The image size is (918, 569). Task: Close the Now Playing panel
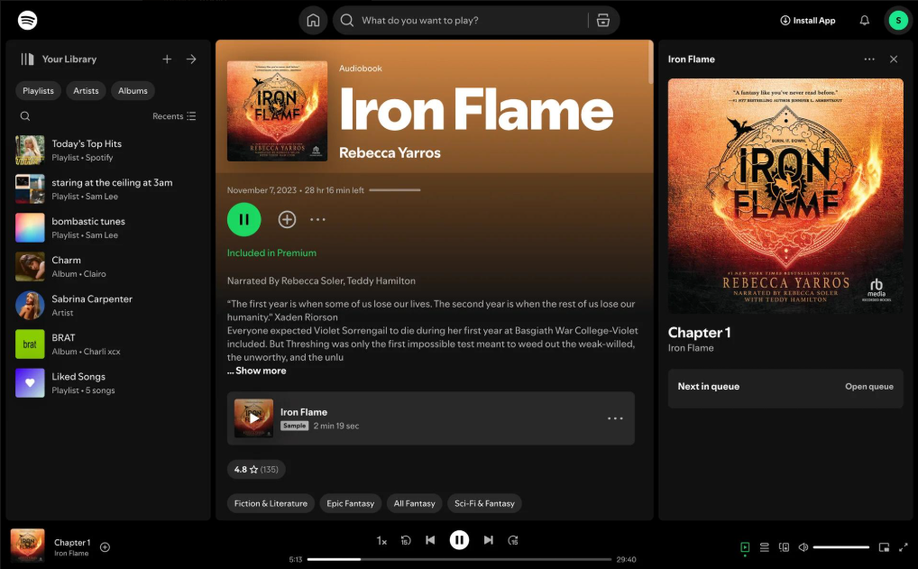pyautogui.click(x=894, y=60)
